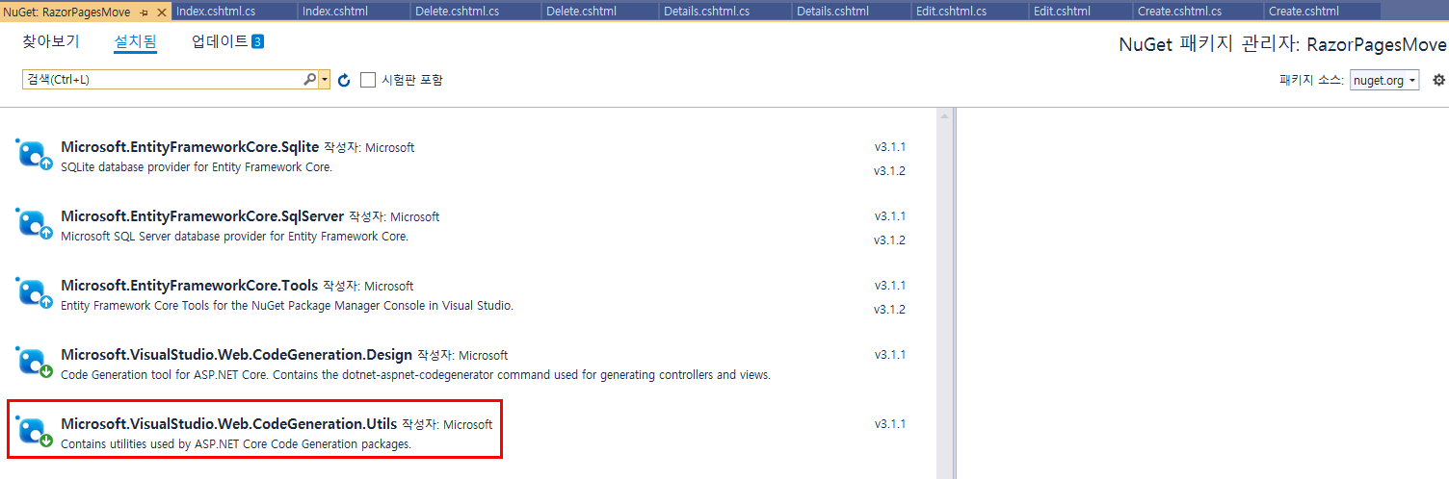This screenshot has width=1449, height=479.
Task: Click the updates count badge 3
Action: 257,42
